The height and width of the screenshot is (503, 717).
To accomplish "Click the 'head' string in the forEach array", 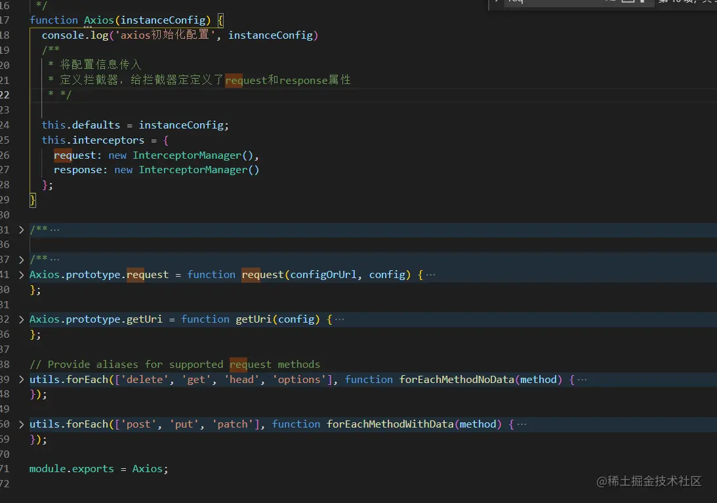I will pyautogui.click(x=241, y=380).
